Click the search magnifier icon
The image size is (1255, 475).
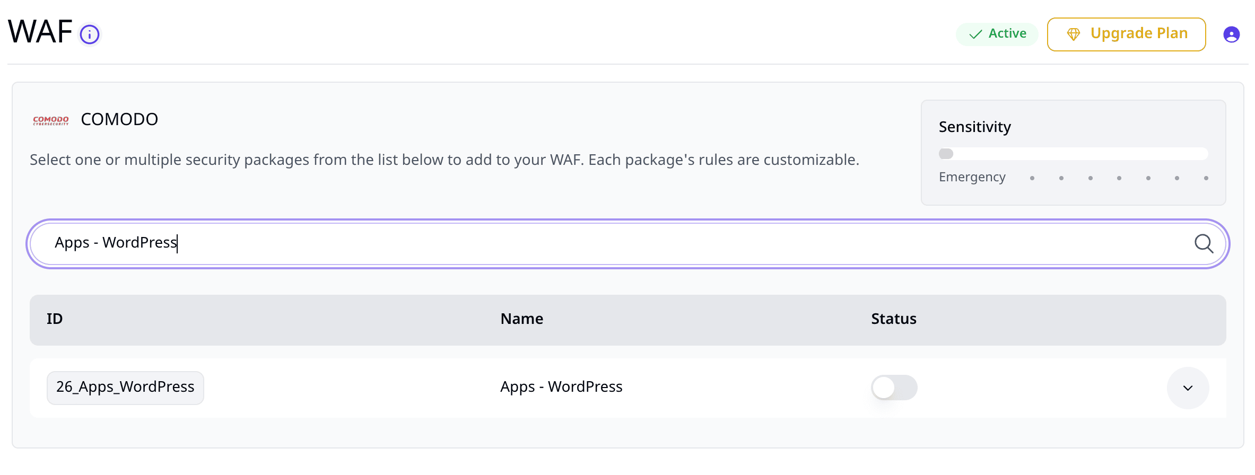(x=1204, y=244)
